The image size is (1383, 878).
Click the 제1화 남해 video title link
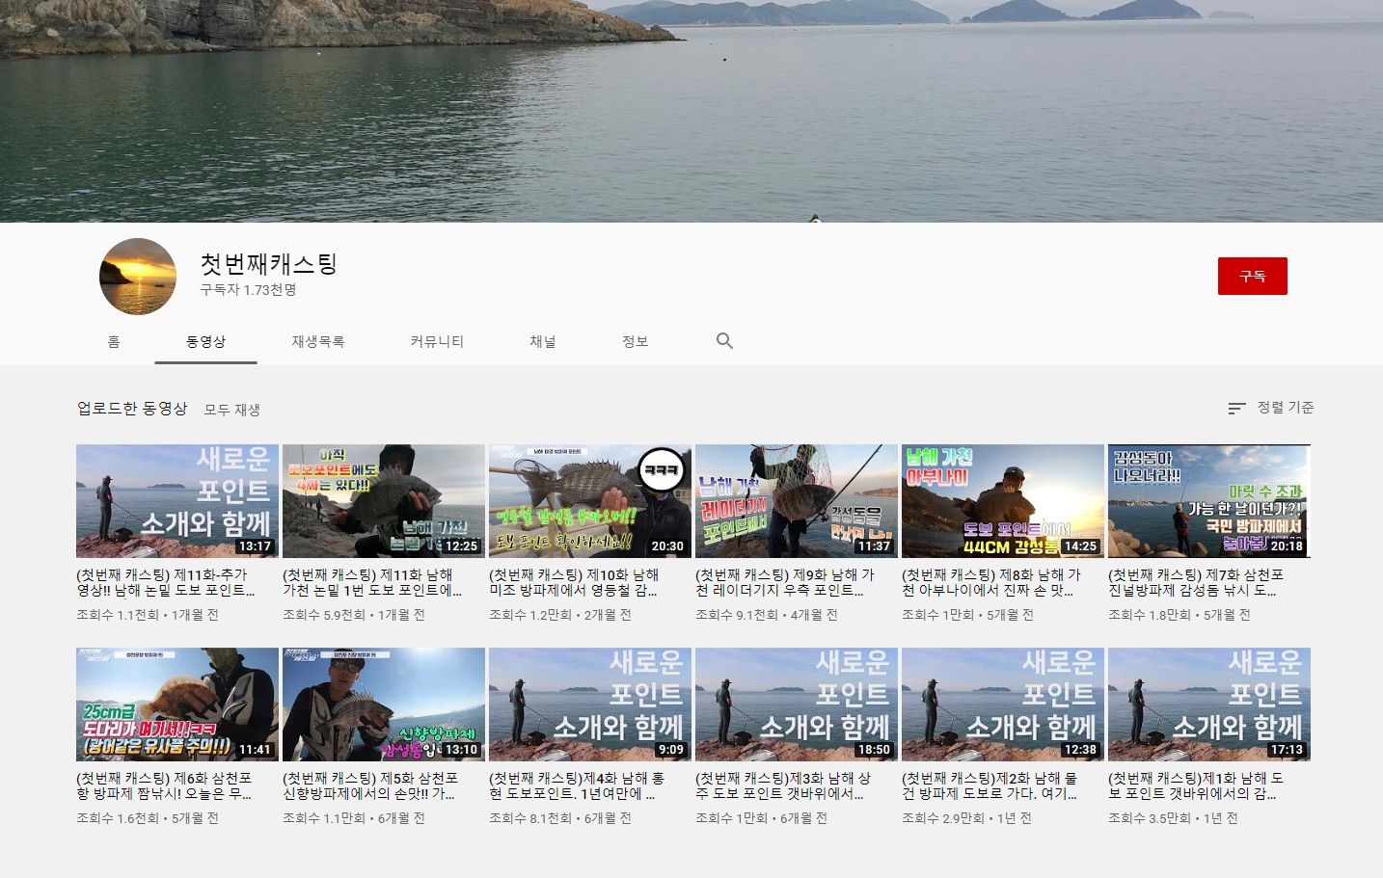point(1196,785)
